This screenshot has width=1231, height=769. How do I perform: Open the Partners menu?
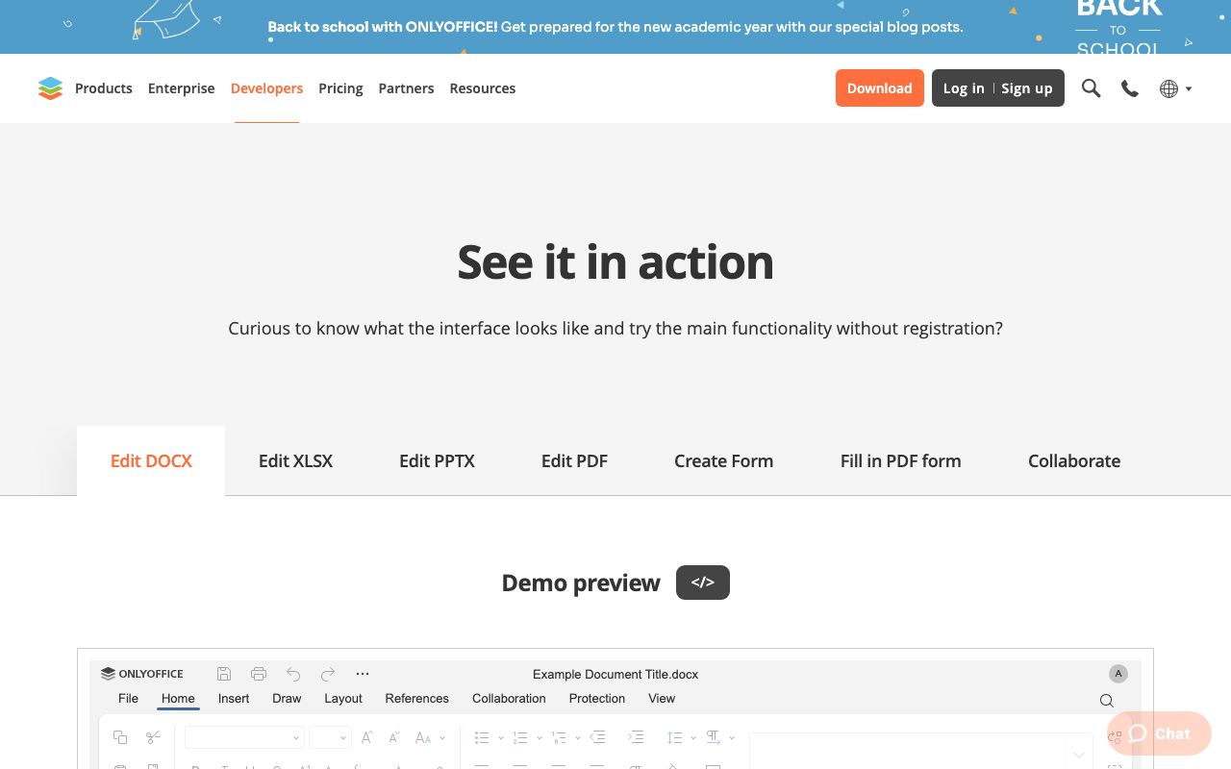406,88
